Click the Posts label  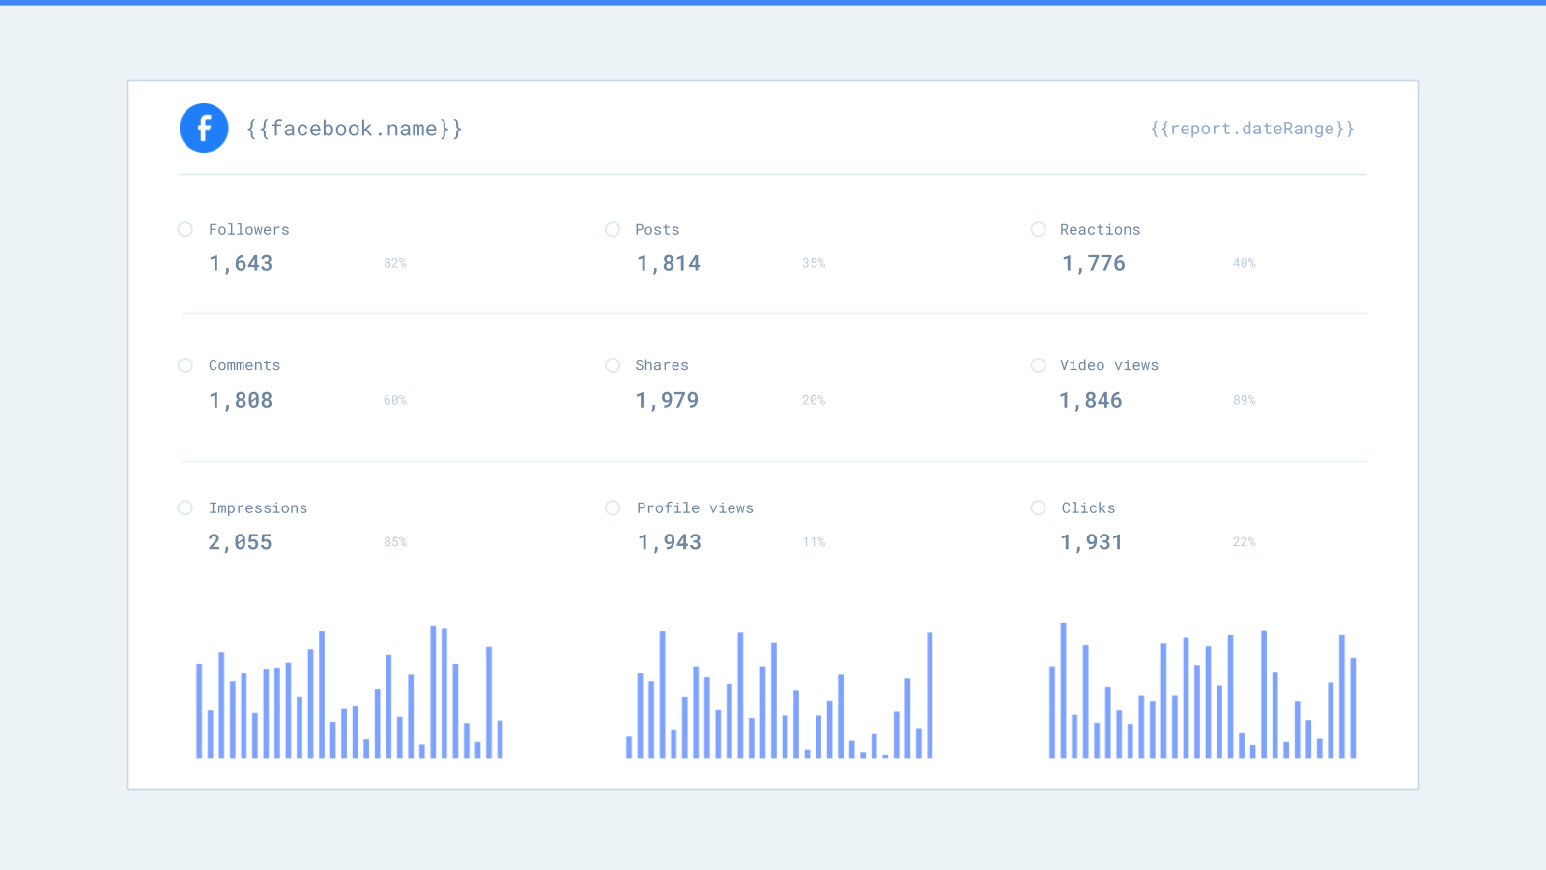pos(657,229)
